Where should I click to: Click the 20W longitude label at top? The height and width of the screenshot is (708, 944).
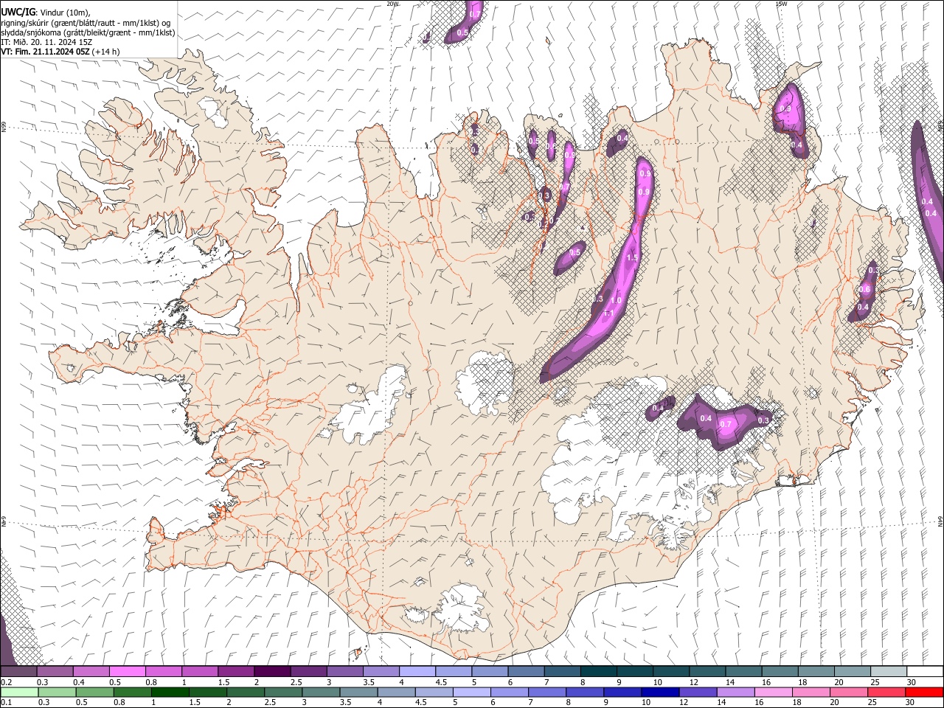pos(392,4)
